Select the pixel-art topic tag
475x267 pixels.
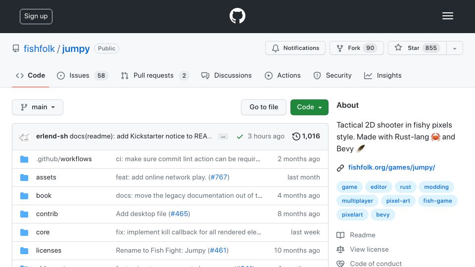(x=398, y=201)
